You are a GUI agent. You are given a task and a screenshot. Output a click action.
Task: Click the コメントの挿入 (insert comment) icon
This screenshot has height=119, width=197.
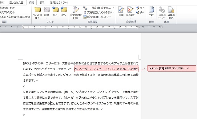tap(38, 10)
